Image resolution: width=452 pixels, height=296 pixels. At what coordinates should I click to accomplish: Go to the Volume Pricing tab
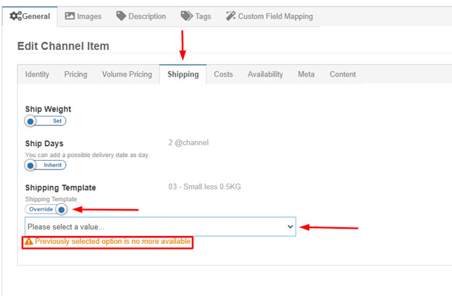pyautogui.click(x=127, y=75)
